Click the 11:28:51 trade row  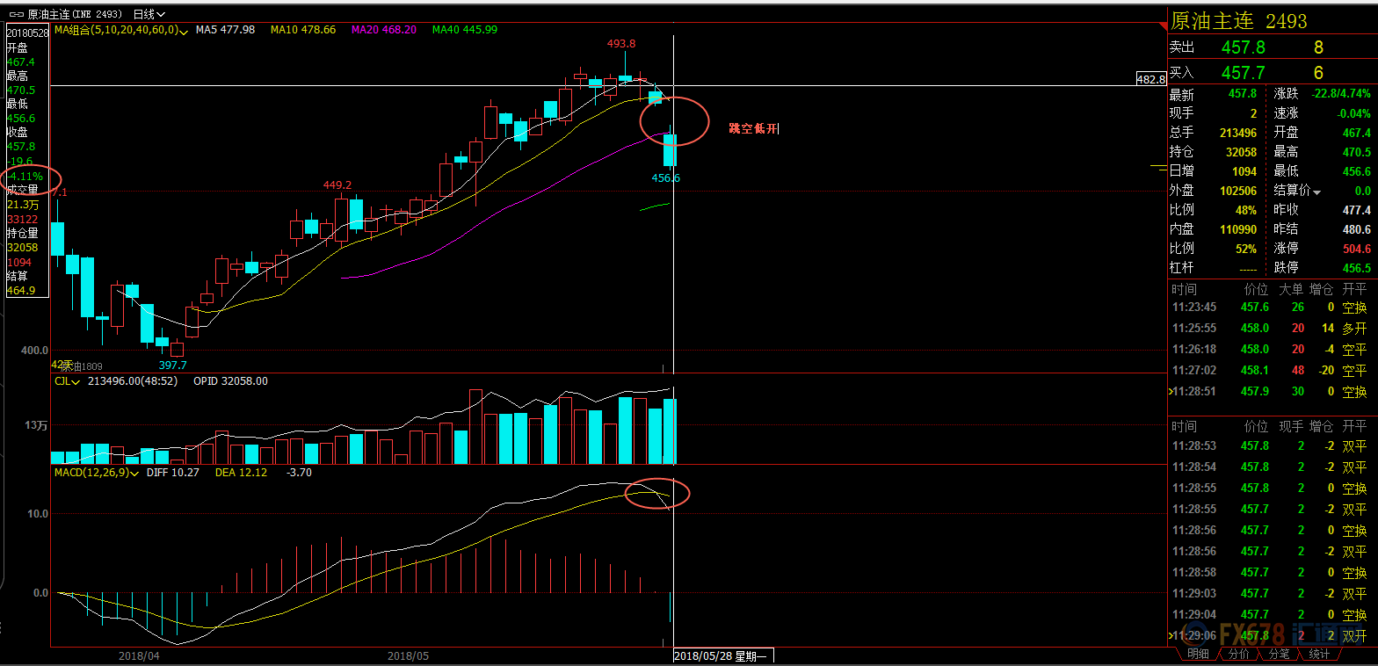click(1271, 392)
